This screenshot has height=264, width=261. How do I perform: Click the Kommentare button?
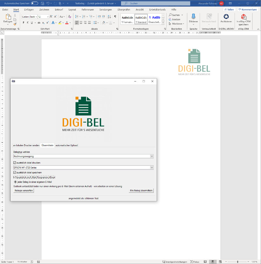[248, 9]
